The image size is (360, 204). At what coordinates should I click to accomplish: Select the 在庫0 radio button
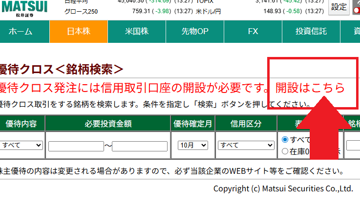(285, 151)
